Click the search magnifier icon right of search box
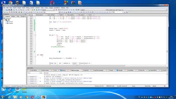The width and height of the screenshot is (176, 99). (x=125, y=12)
